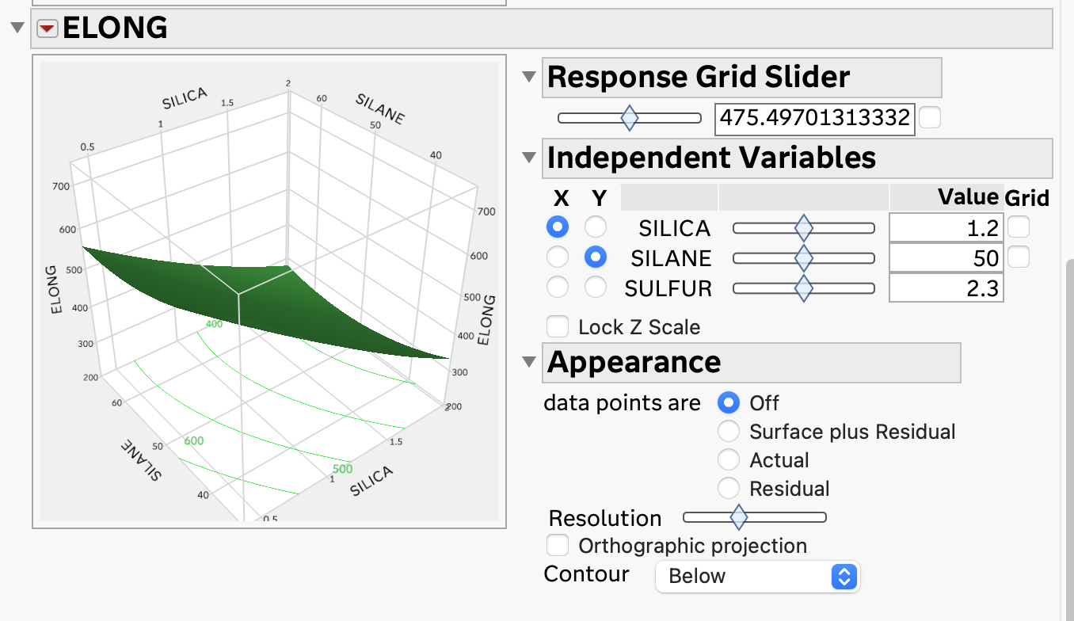
Task: Click the SULFUR value field
Action: 946,288
